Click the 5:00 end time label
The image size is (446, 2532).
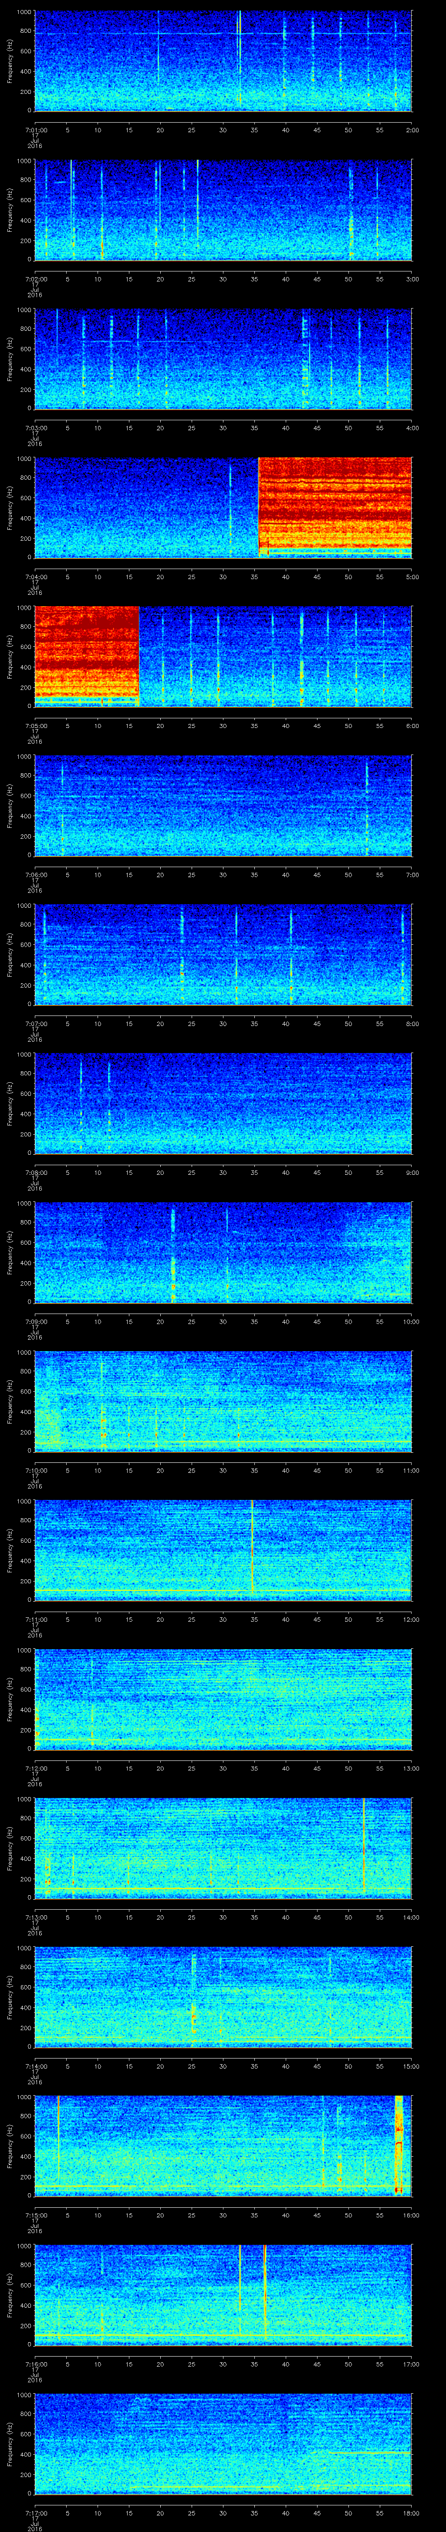(412, 576)
